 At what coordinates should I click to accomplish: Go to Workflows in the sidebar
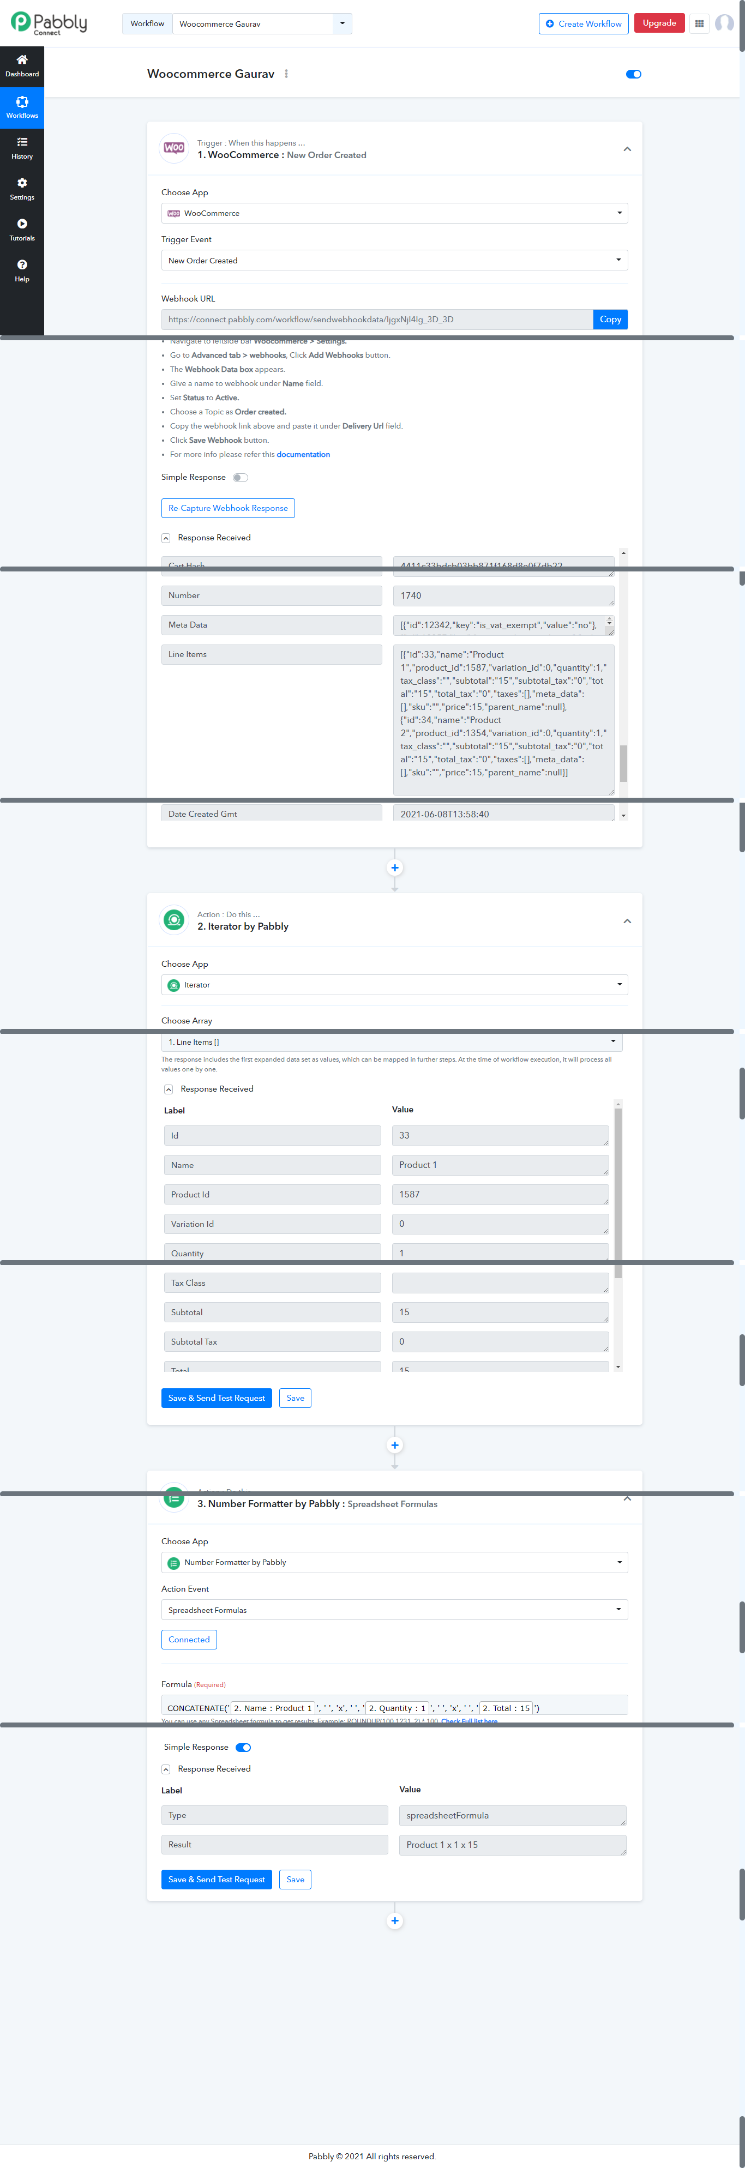point(22,108)
